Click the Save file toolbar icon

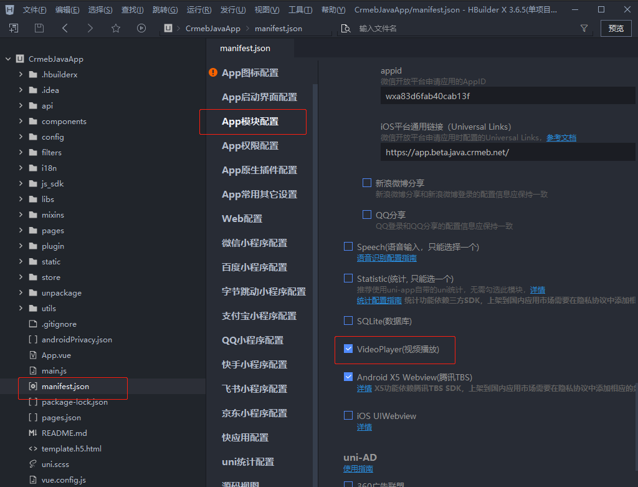pos(39,28)
